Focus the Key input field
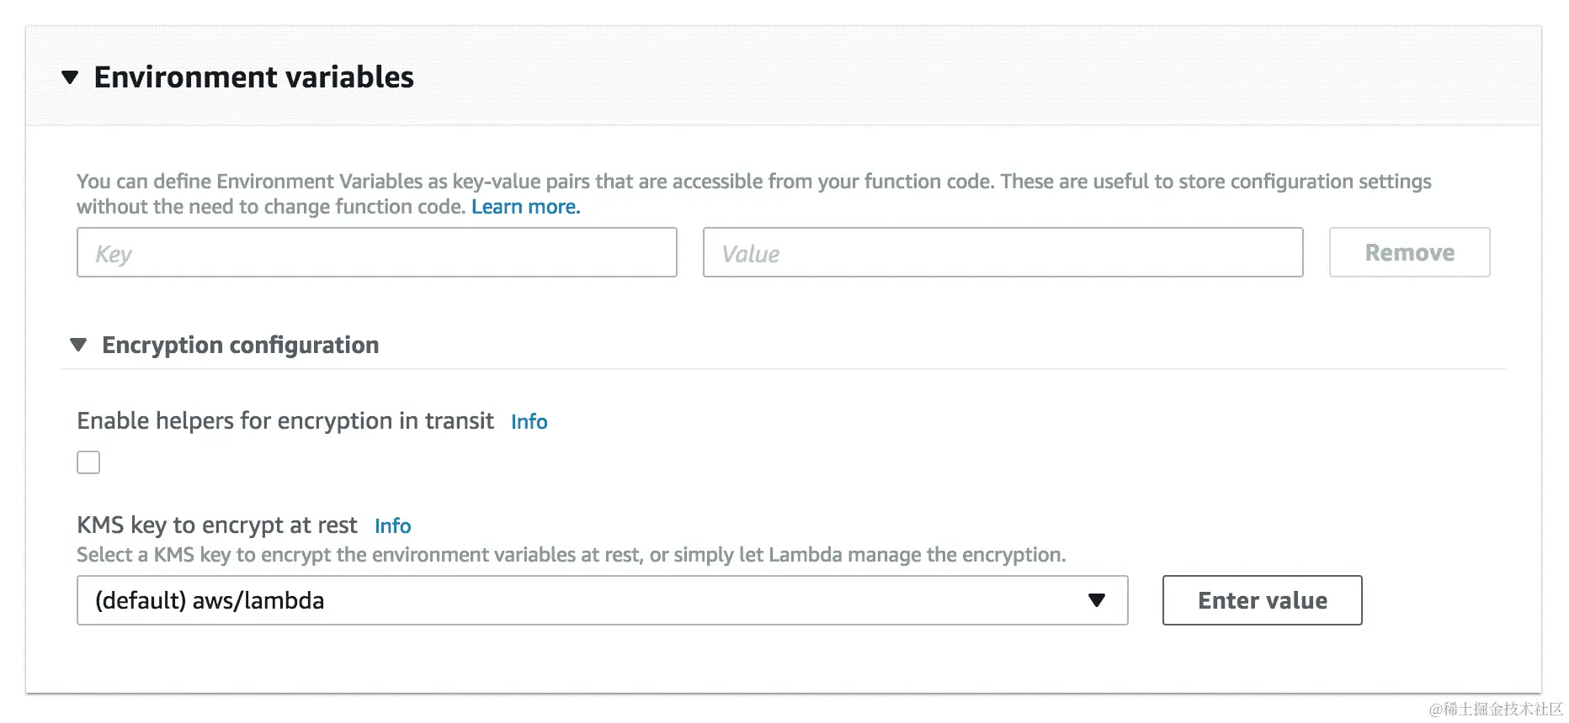Screen dimensions: 1569x723 [x=376, y=252]
